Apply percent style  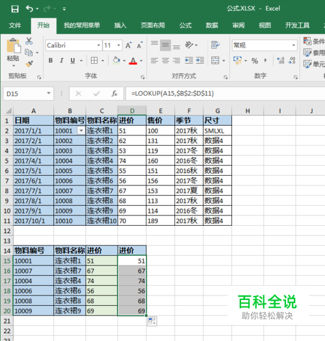click(x=255, y=61)
